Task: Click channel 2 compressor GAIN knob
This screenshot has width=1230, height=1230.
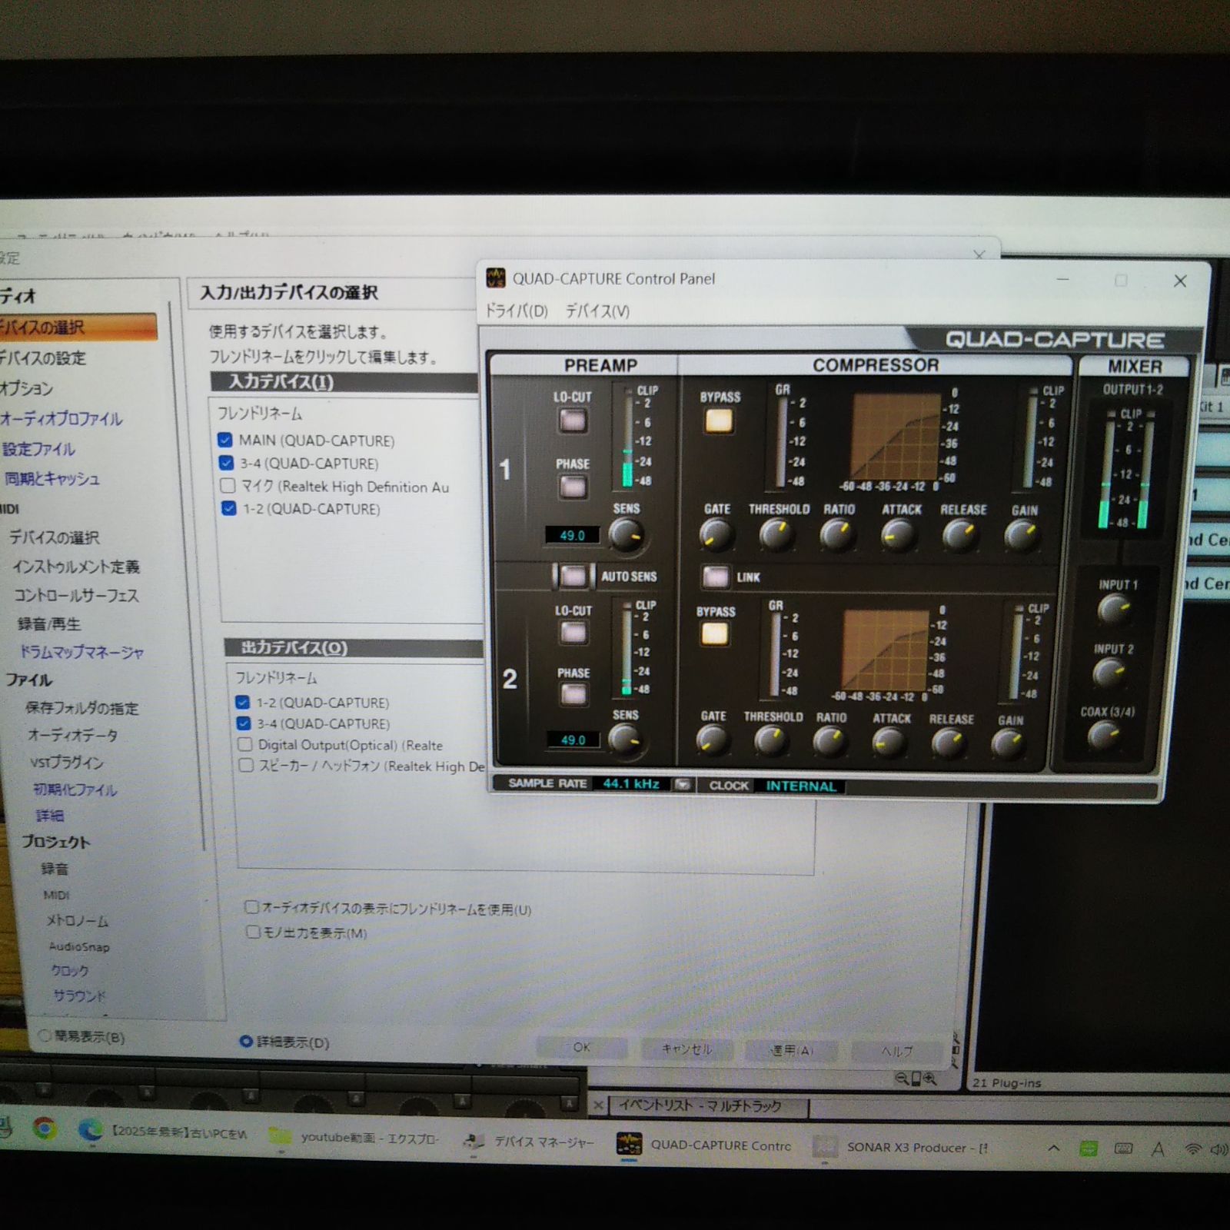Action: 1008,743
